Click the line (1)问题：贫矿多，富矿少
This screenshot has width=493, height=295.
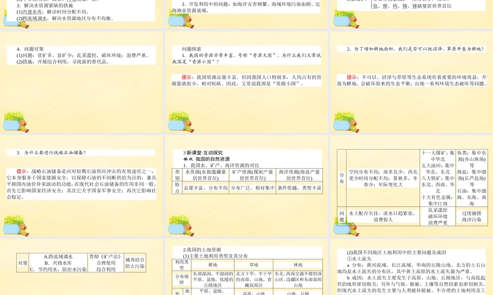pos(83,56)
